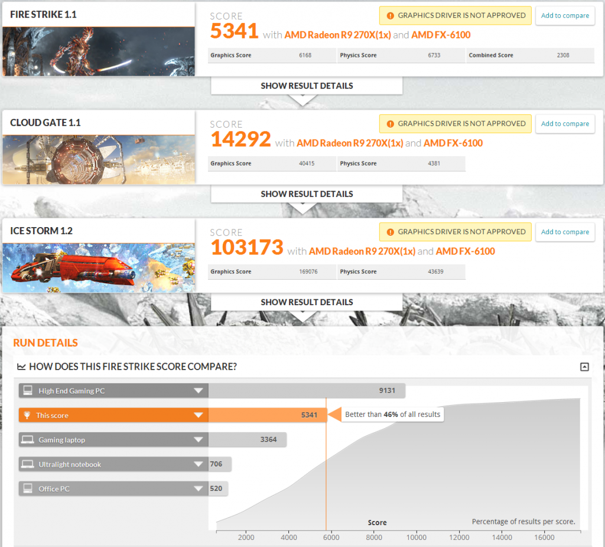Screen dimensions: 605x547
Task: Click the CLOUD GATE 1.1 title
Action: [45, 123]
